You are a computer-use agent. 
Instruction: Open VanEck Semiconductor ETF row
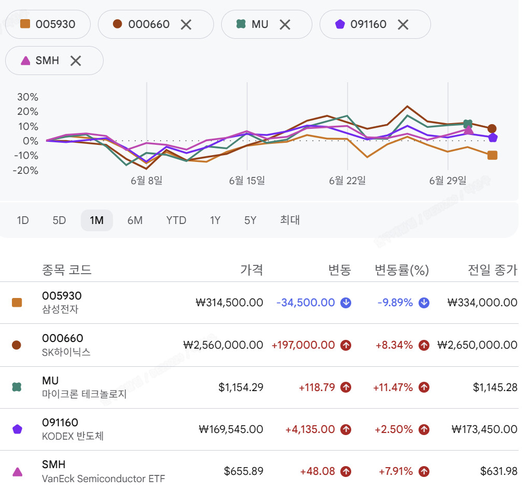[259, 472]
